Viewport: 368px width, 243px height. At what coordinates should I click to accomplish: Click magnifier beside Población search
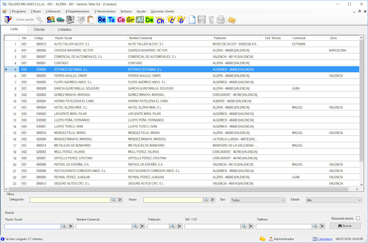(x=173, y=226)
